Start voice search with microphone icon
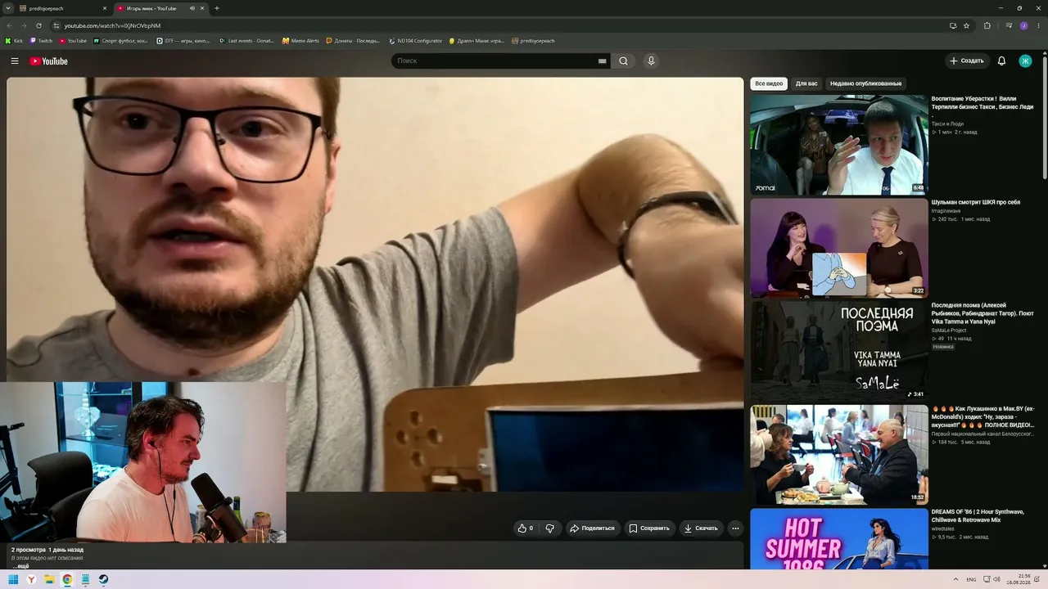 point(651,61)
